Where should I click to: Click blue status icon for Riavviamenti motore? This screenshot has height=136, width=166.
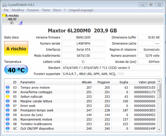tap(8, 119)
